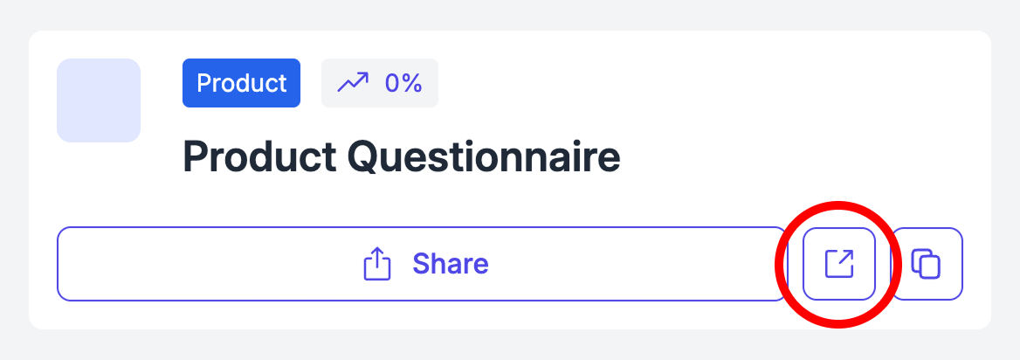Image resolution: width=1020 pixels, height=360 pixels.
Task: Select the light purple avatar square
Action: (99, 100)
